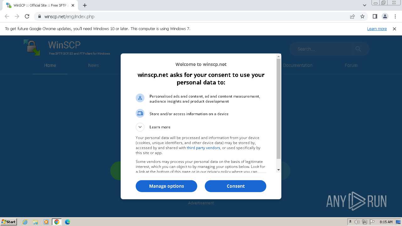Click the Manage options button
This screenshot has height=226, width=402.
point(166,186)
